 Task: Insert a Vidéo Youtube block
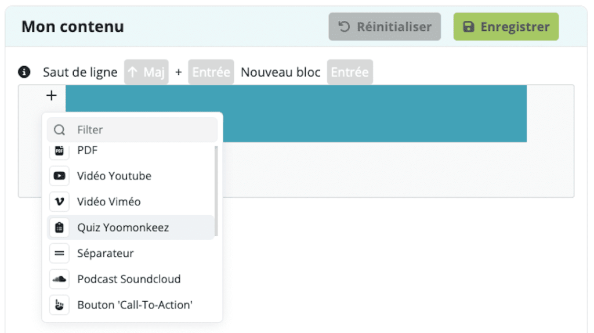pos(131,176)
